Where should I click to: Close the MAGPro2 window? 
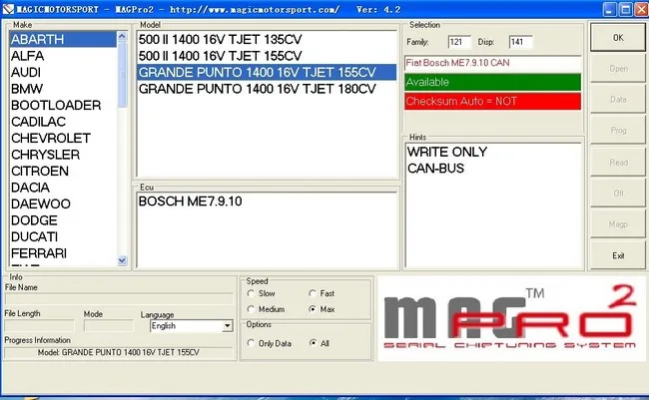point(641,9)
